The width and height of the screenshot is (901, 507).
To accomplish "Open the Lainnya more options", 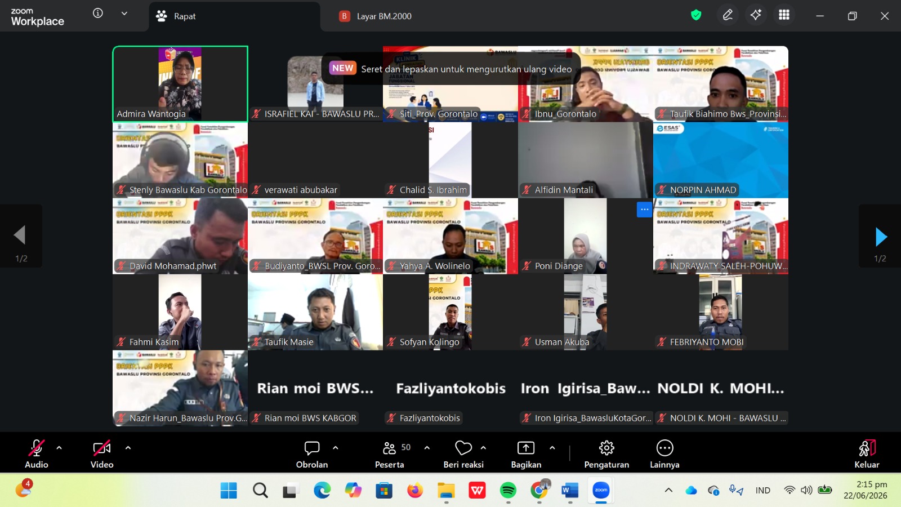I will 664,454.
